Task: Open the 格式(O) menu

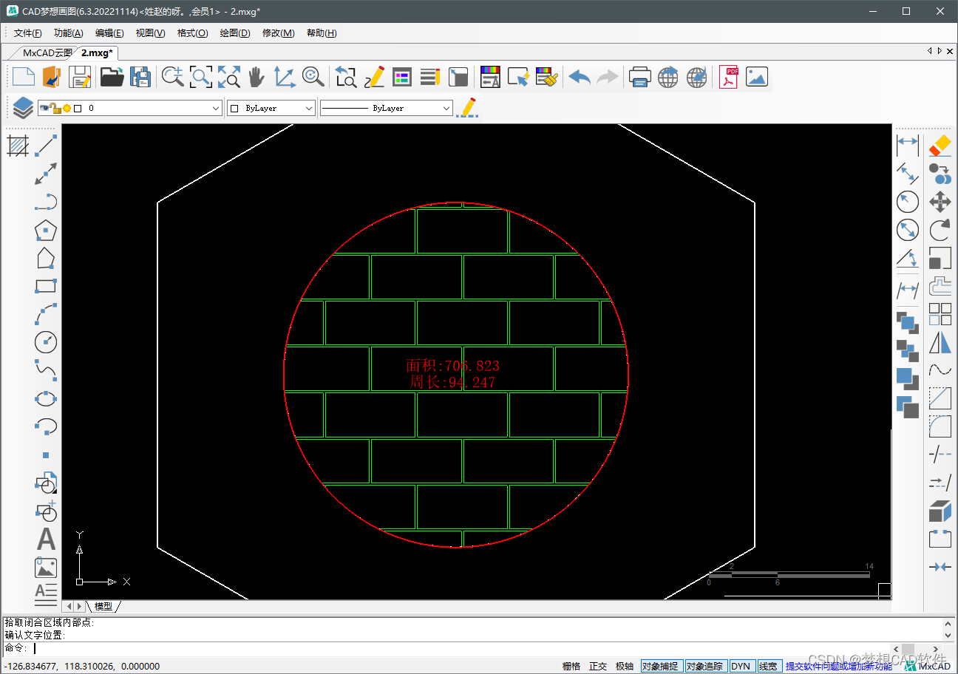Action: (192, 33)
